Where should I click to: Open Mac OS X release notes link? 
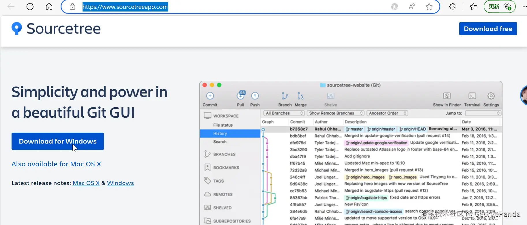pos(86,183)
